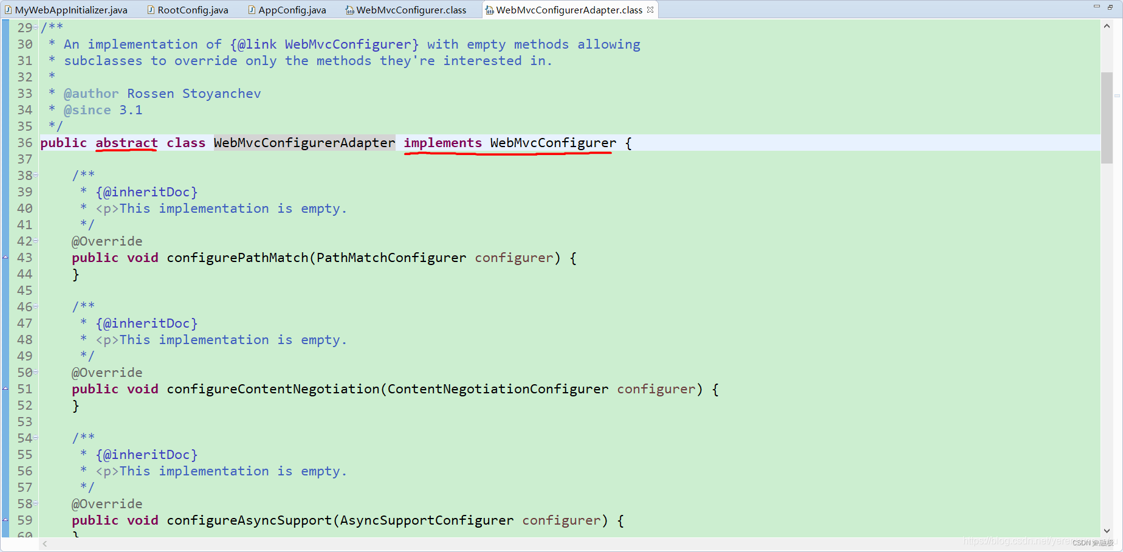Fold the configurePathMatch method at line 42

click(36, 241)
